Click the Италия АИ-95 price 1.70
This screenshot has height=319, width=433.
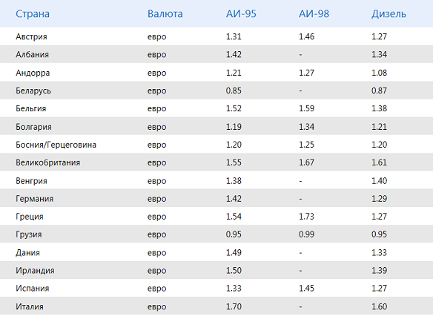[234, 306]
